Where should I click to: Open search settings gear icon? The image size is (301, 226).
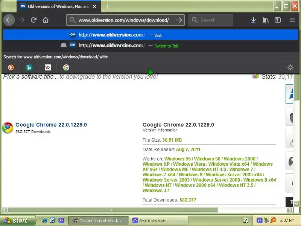click(x=290, y=67)
